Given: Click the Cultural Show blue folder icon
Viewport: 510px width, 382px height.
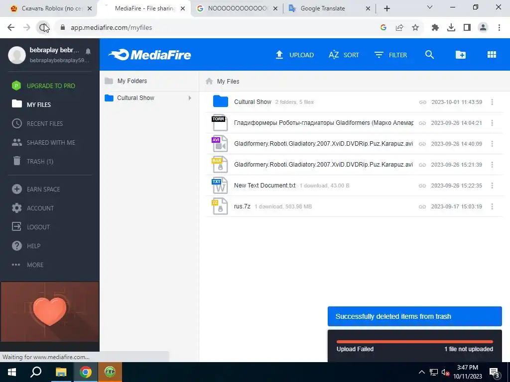Looking at the screenshot, I should 221,101.
